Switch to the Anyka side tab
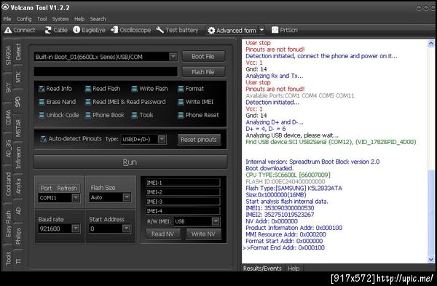Viewport: 437px width, 286px height. [17, 186]
